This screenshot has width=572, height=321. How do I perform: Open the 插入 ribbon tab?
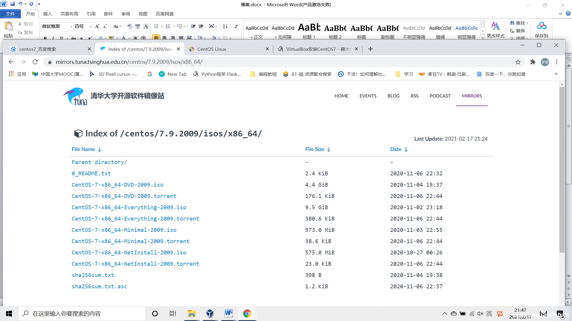click(x=48, y=14)
